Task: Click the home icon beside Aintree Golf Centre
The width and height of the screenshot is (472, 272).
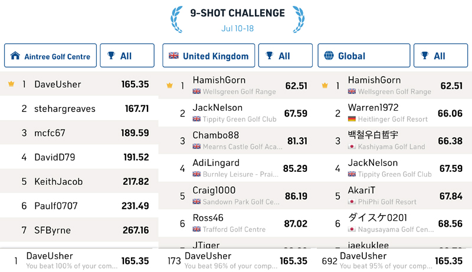Action: (x=15, y=55)
